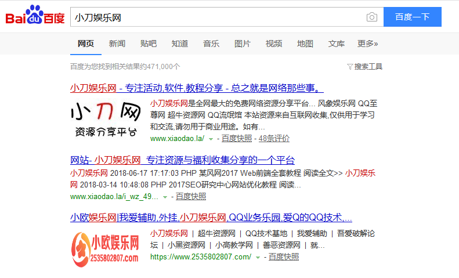Screen dimensions: 459x278
Task: Go to the 文库 tab
Action: (x=337, y=44)
